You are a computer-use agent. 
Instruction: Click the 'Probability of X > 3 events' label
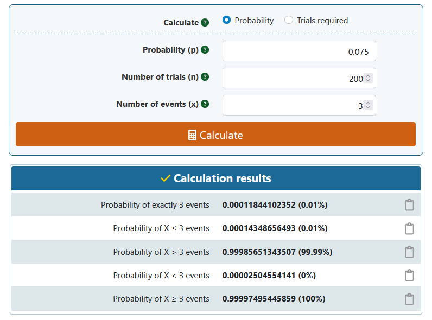(161, 252)
